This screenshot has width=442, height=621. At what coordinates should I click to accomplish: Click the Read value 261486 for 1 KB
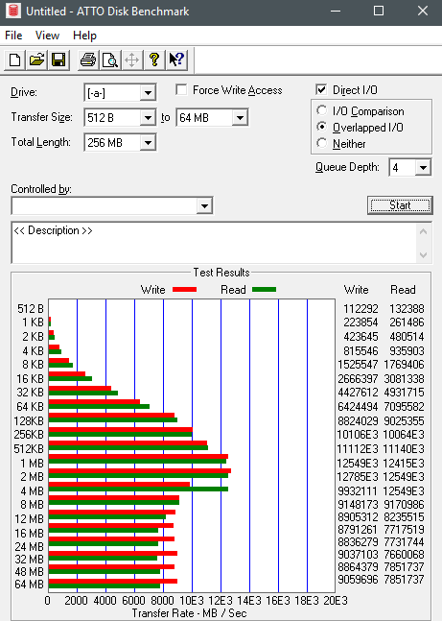[407, 322]
